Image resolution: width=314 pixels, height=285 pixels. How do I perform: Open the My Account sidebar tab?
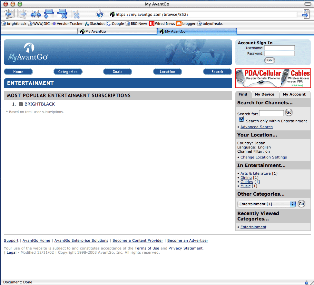pos(294,94)
